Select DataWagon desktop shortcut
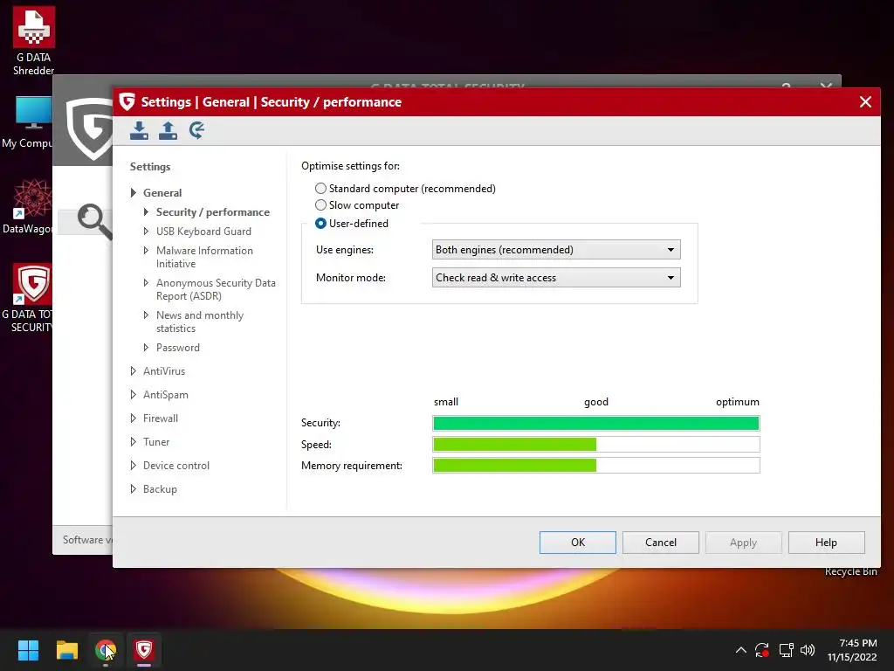 coord(27,206)
